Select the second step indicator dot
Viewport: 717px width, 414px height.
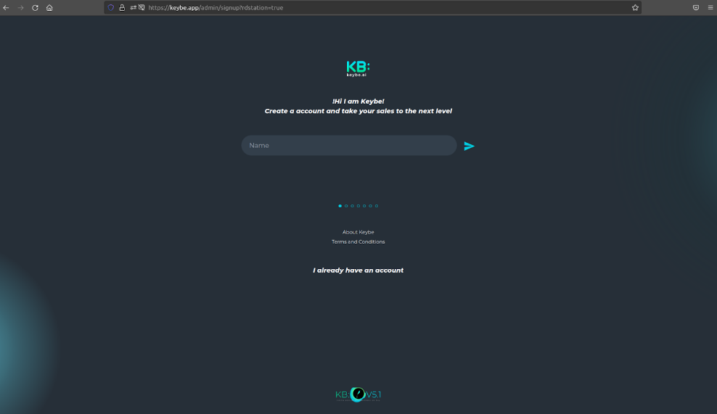point(346,206)
